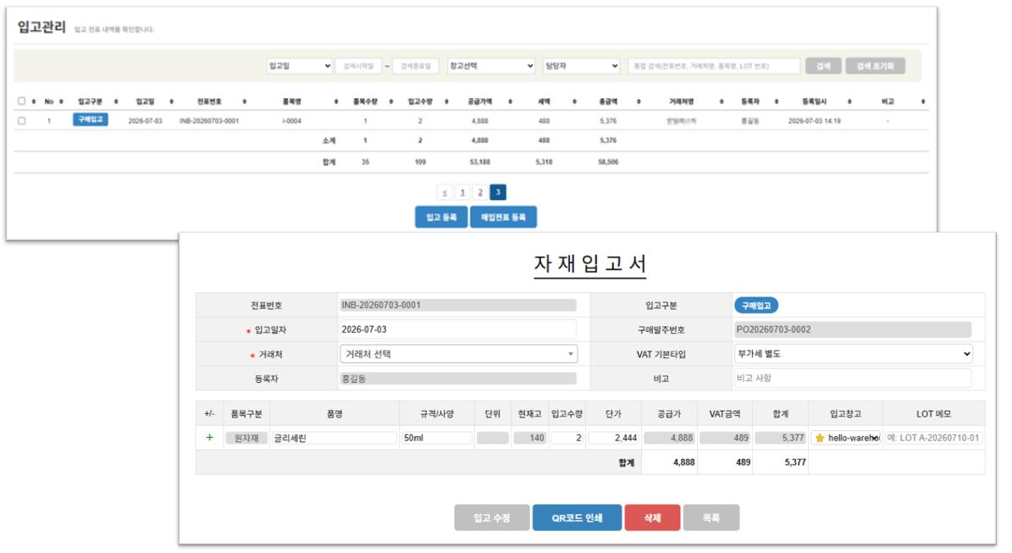Click the 구매입고 badge in the form
This screenshot has height=553, width=1012.
(755, 305)
